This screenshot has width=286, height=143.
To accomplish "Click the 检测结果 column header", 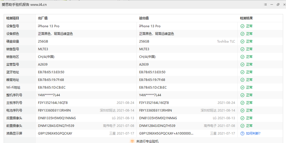I will (246, 18).
